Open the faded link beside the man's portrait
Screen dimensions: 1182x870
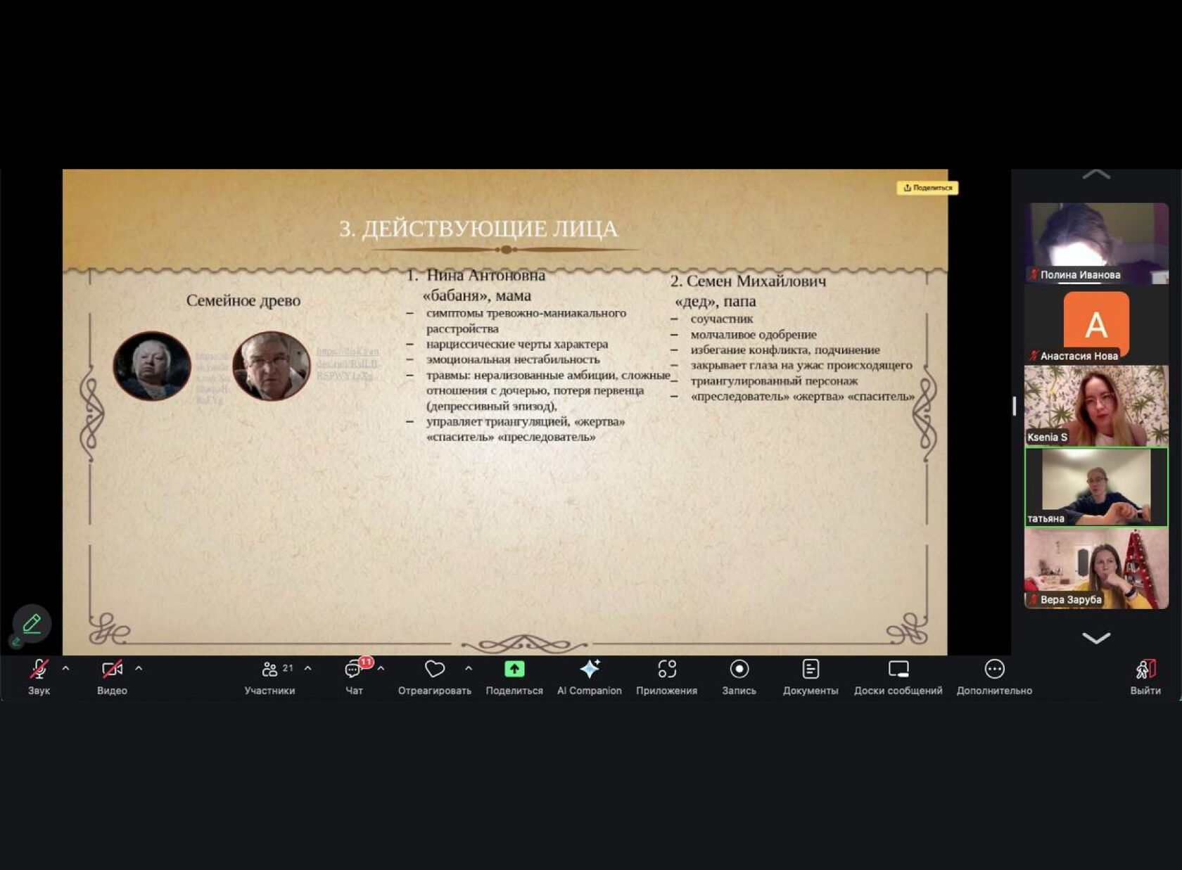[348, 363]
